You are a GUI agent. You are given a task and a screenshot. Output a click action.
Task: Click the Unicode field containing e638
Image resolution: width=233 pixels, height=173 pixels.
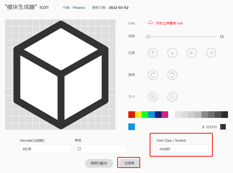(x=45, y=149)
